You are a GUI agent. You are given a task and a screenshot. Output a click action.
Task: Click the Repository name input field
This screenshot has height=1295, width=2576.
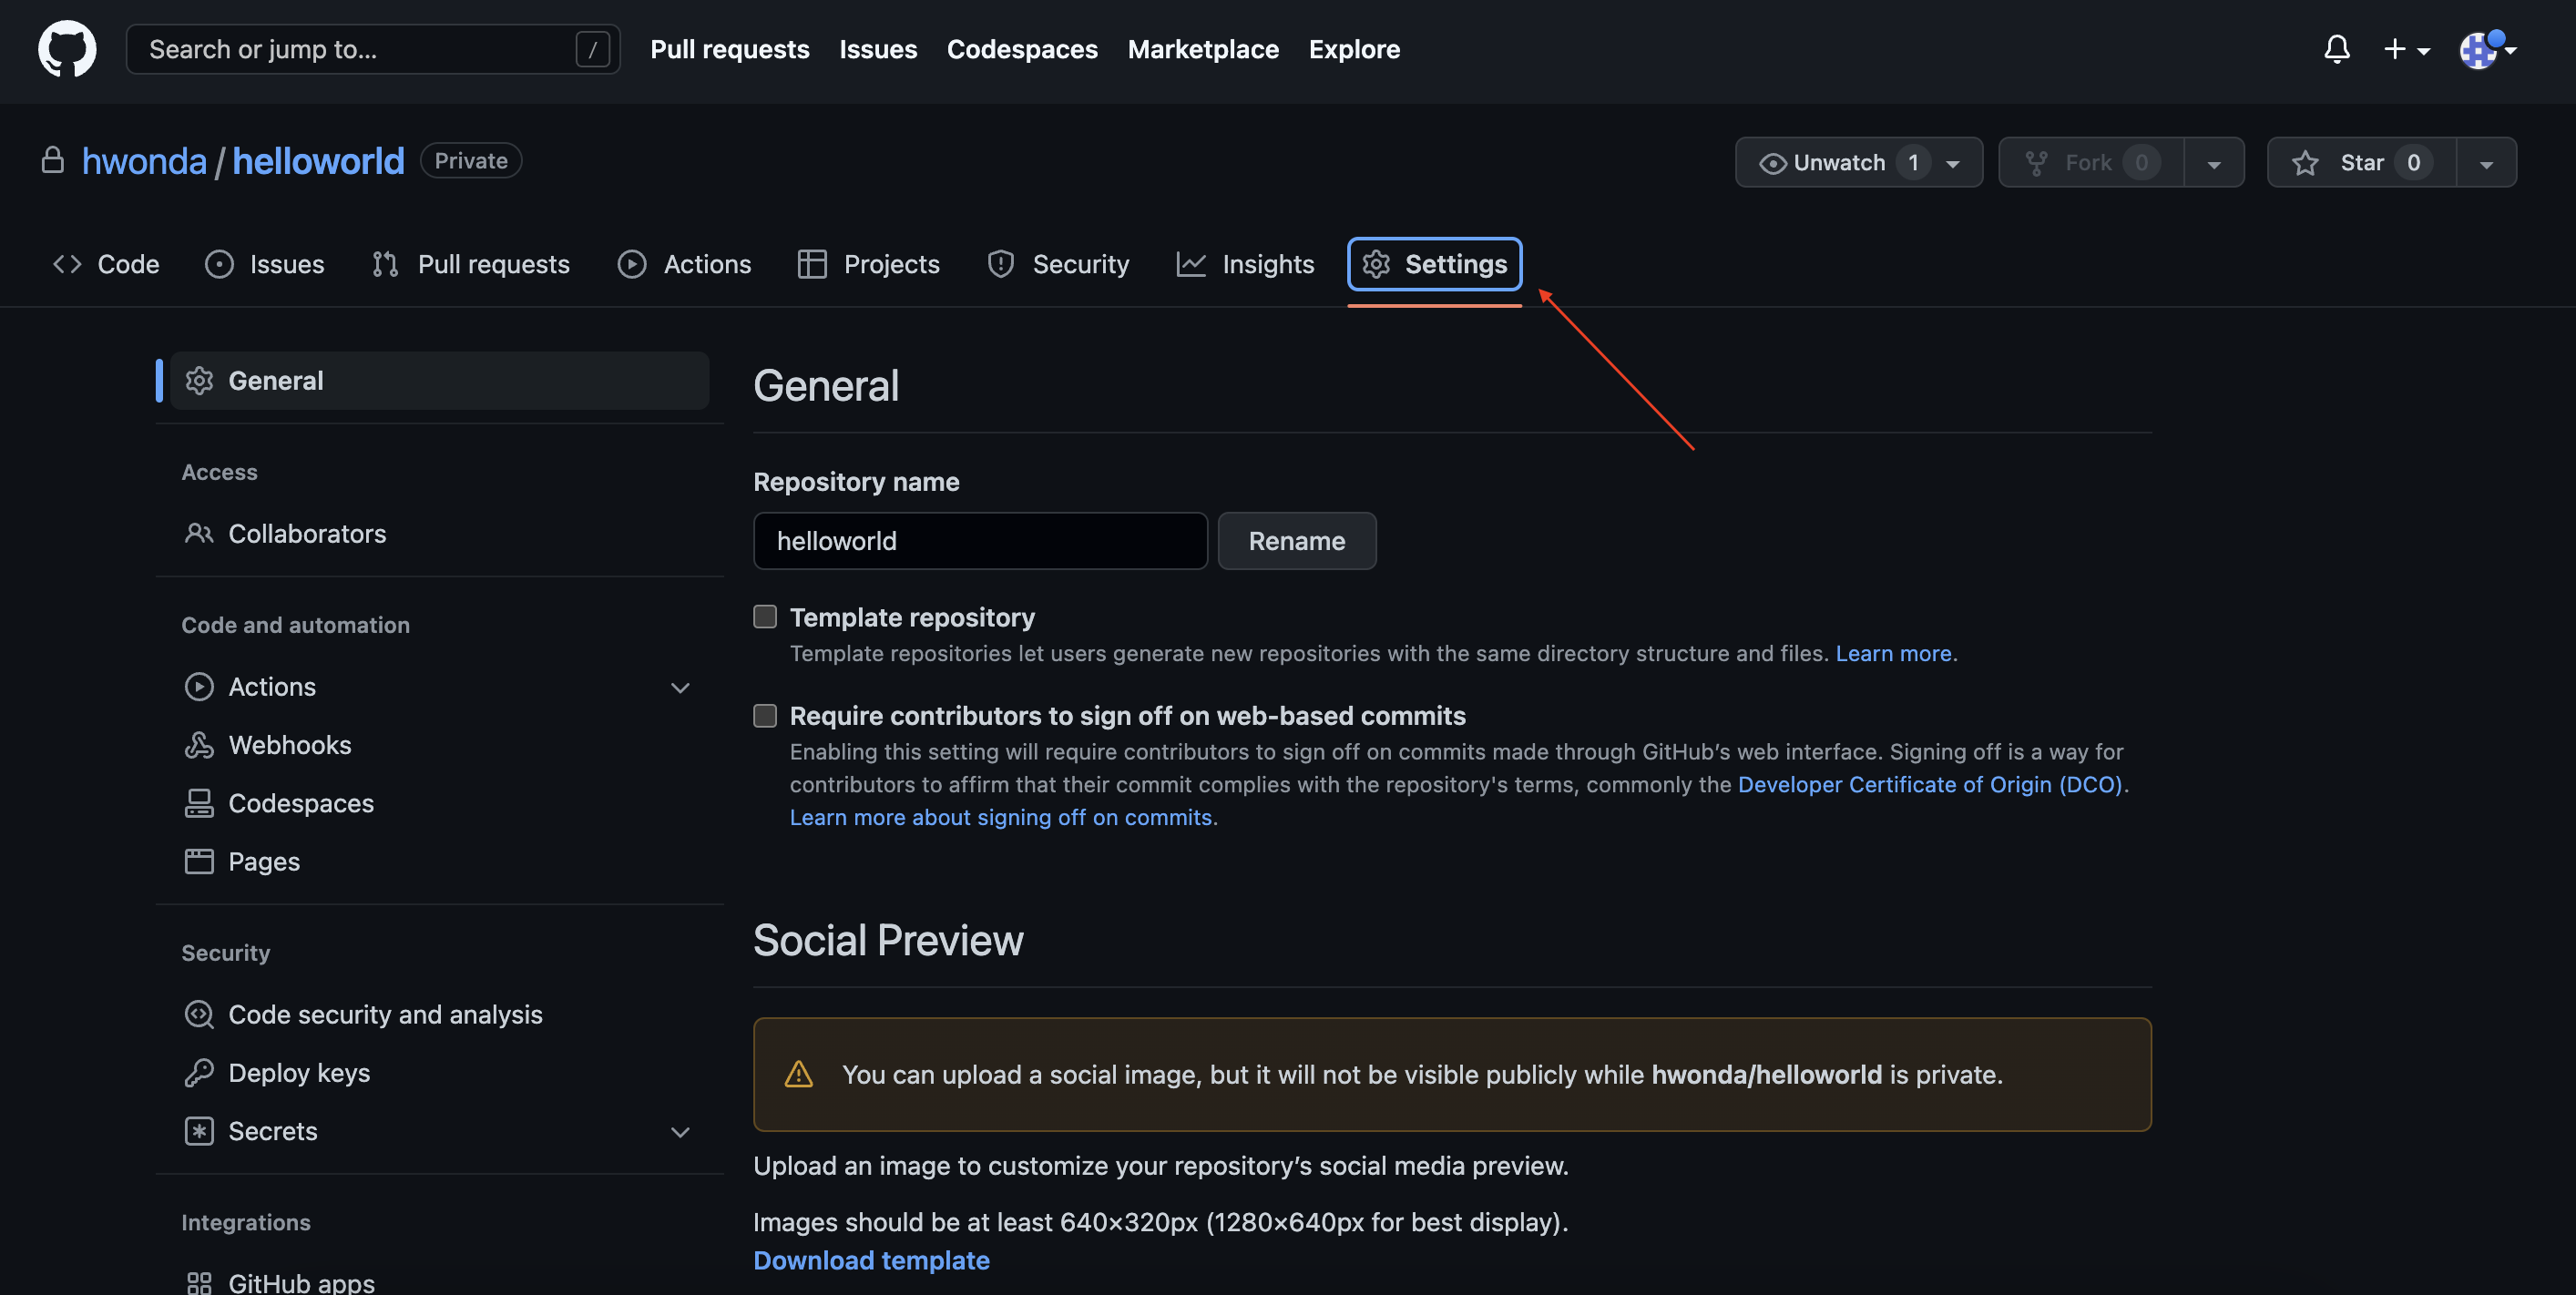click(x=979, y=541)
